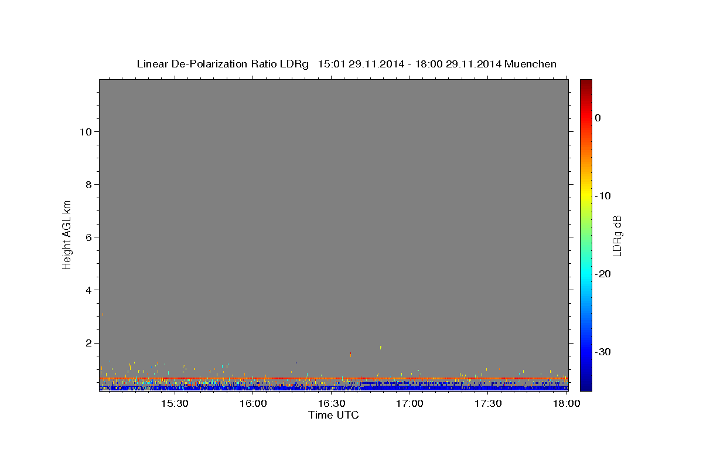Viewport: 703px width, 469px height.
Task: Select the 17:30 time tick label
Action: [x=488, y=404]
